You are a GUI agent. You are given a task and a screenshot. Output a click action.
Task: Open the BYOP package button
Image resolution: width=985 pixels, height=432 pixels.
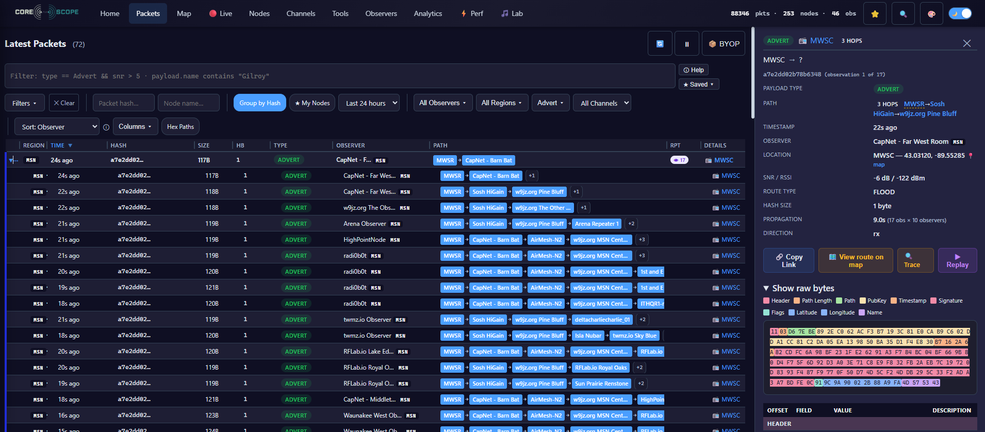[724, 44]
